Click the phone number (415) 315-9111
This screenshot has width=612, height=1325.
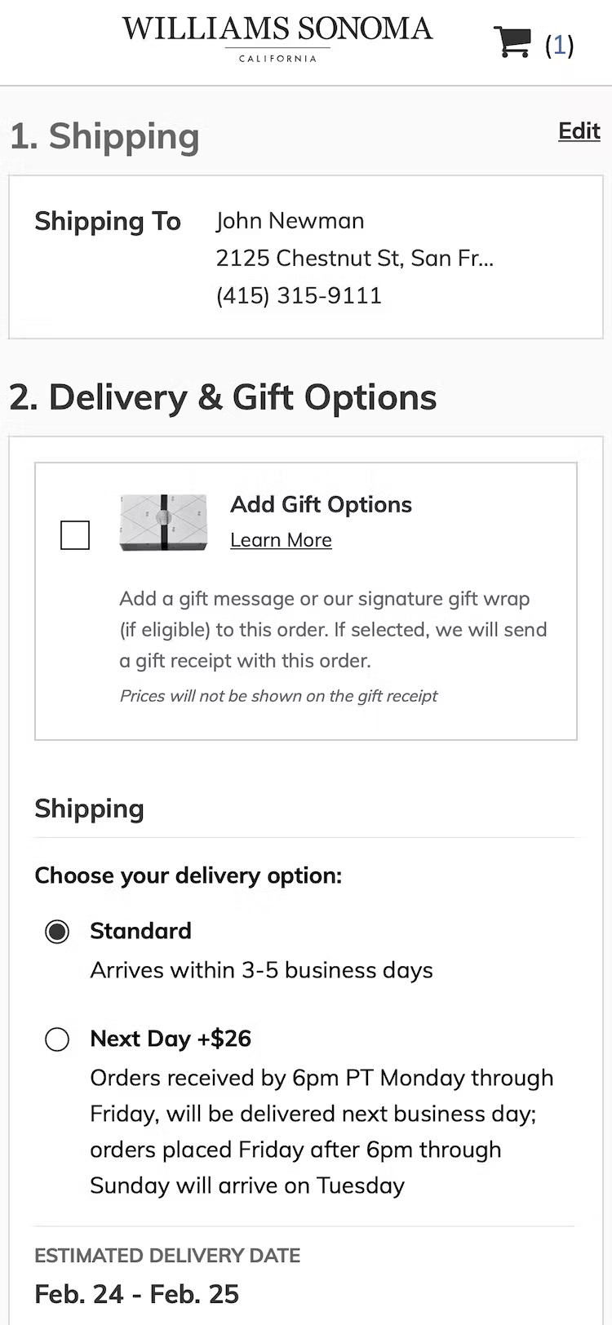click(299, 295)
